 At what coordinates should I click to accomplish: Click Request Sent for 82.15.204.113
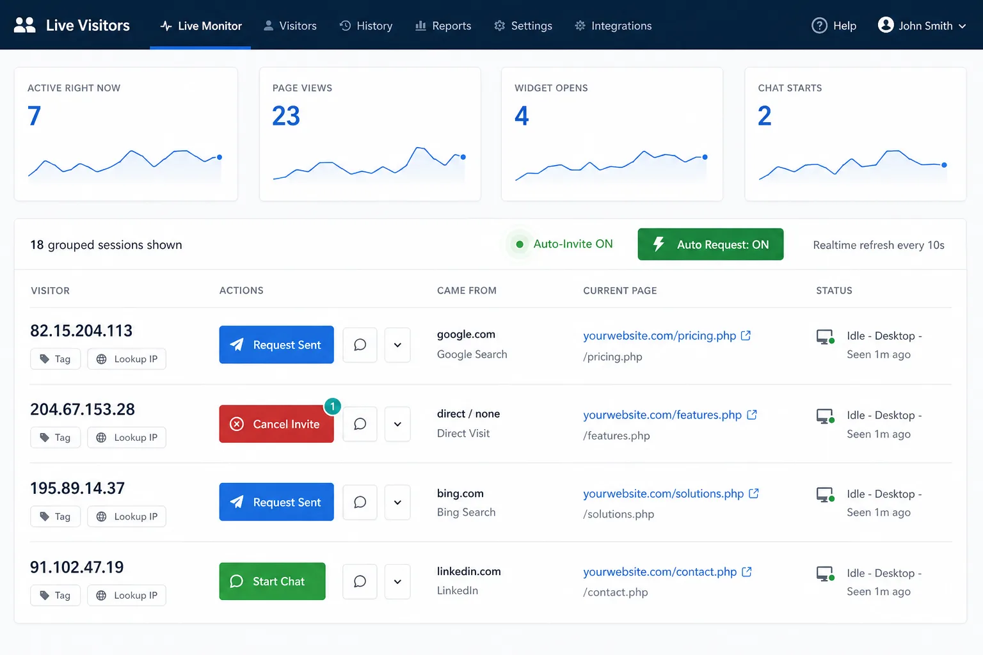coord(276,345)
